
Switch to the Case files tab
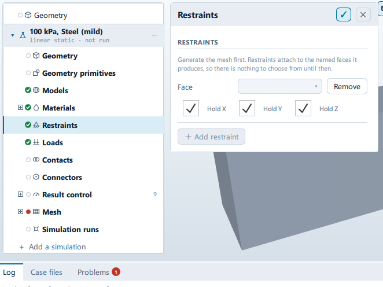46,272
